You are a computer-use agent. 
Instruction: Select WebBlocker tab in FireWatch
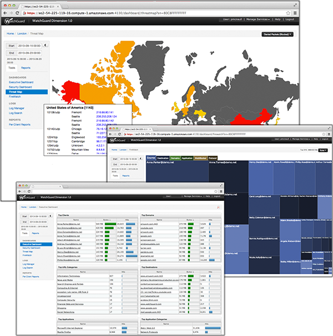coord(200,158)
